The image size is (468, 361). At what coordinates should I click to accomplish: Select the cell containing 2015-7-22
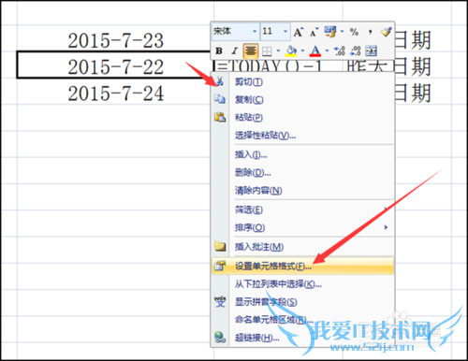115,65
